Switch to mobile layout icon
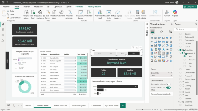Viewport: 198px width, 111px height. tap(15, 105)
